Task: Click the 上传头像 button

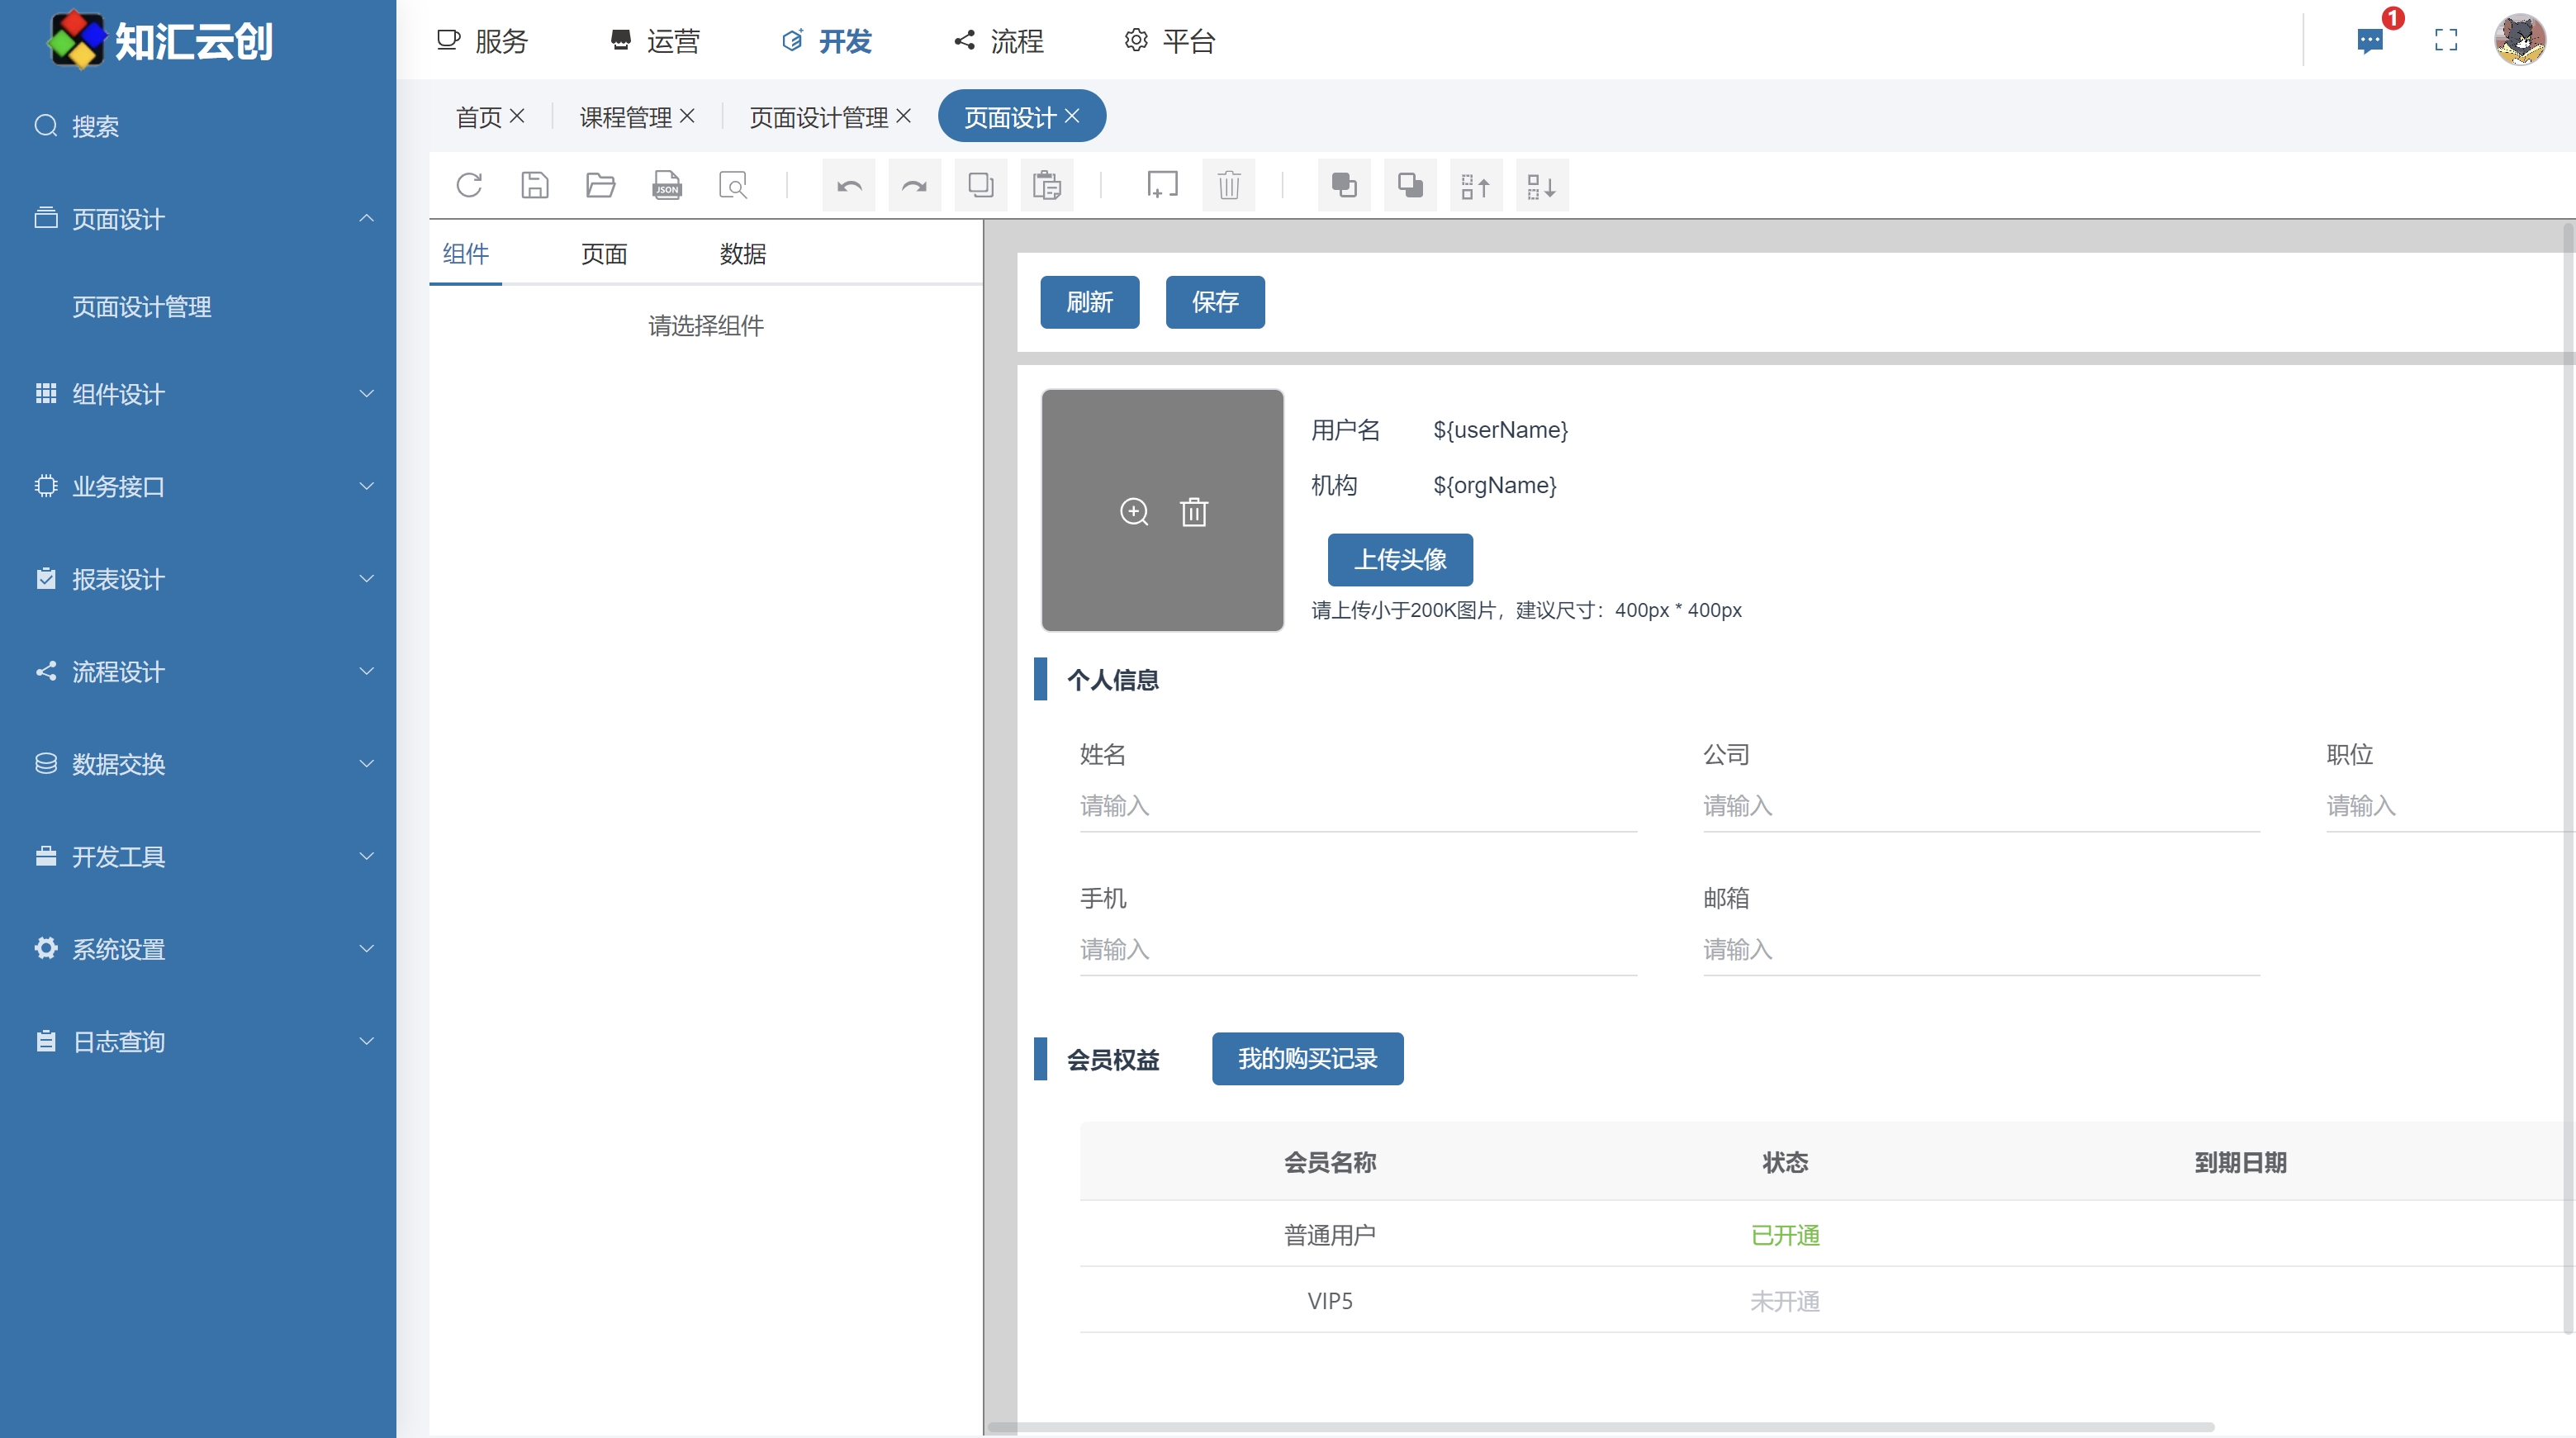Action: tap(1399, 559)
